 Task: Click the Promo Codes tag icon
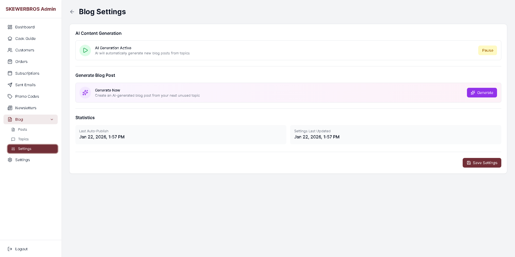10,96
